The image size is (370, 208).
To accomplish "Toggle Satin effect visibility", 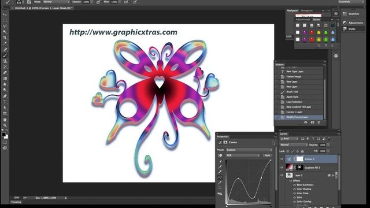I will [x=294, y=198].
